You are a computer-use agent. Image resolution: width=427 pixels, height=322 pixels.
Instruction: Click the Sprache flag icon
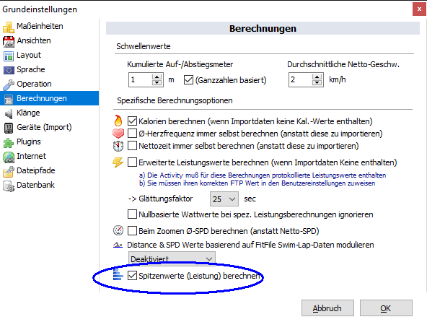coord(9,70)
